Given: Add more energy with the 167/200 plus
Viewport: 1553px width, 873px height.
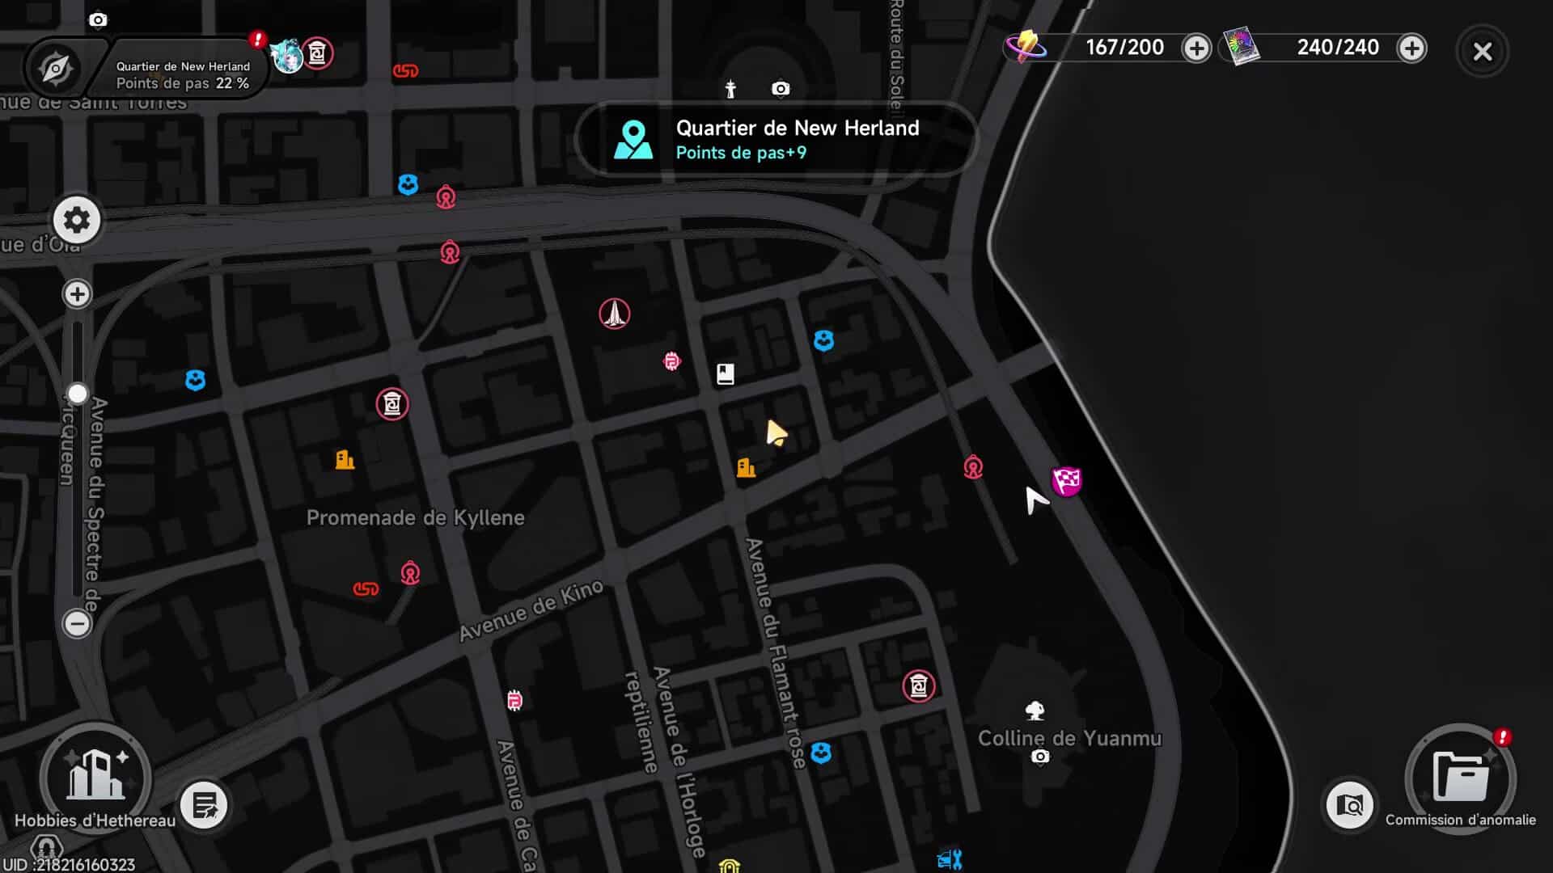Looking at the screenshot, I should [1195, 48].
